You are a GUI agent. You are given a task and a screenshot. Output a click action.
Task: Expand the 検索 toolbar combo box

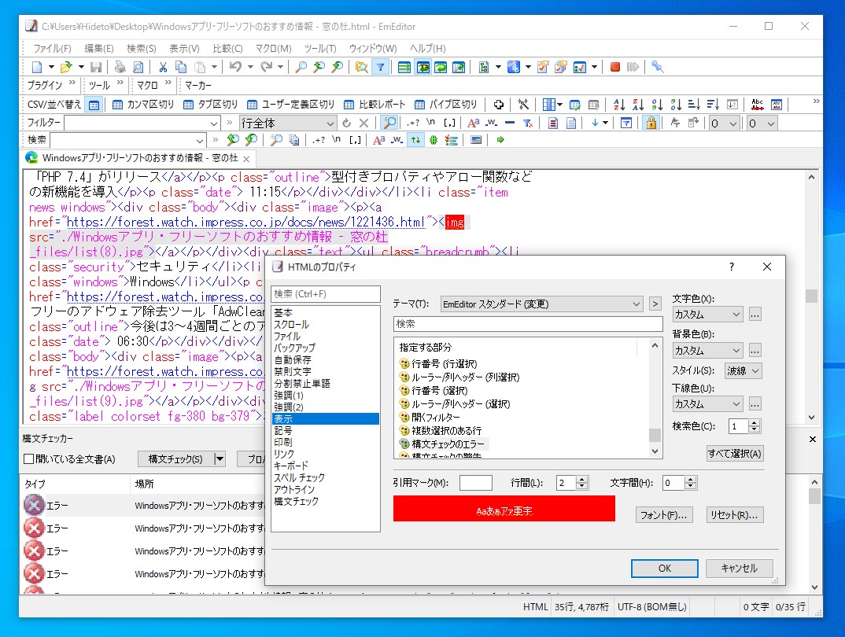pos(200,141)
